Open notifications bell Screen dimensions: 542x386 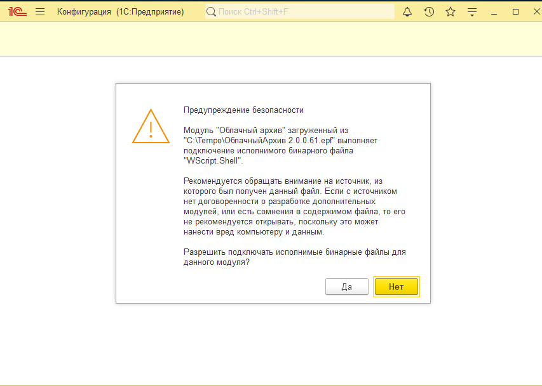click(x=407, y=12)
